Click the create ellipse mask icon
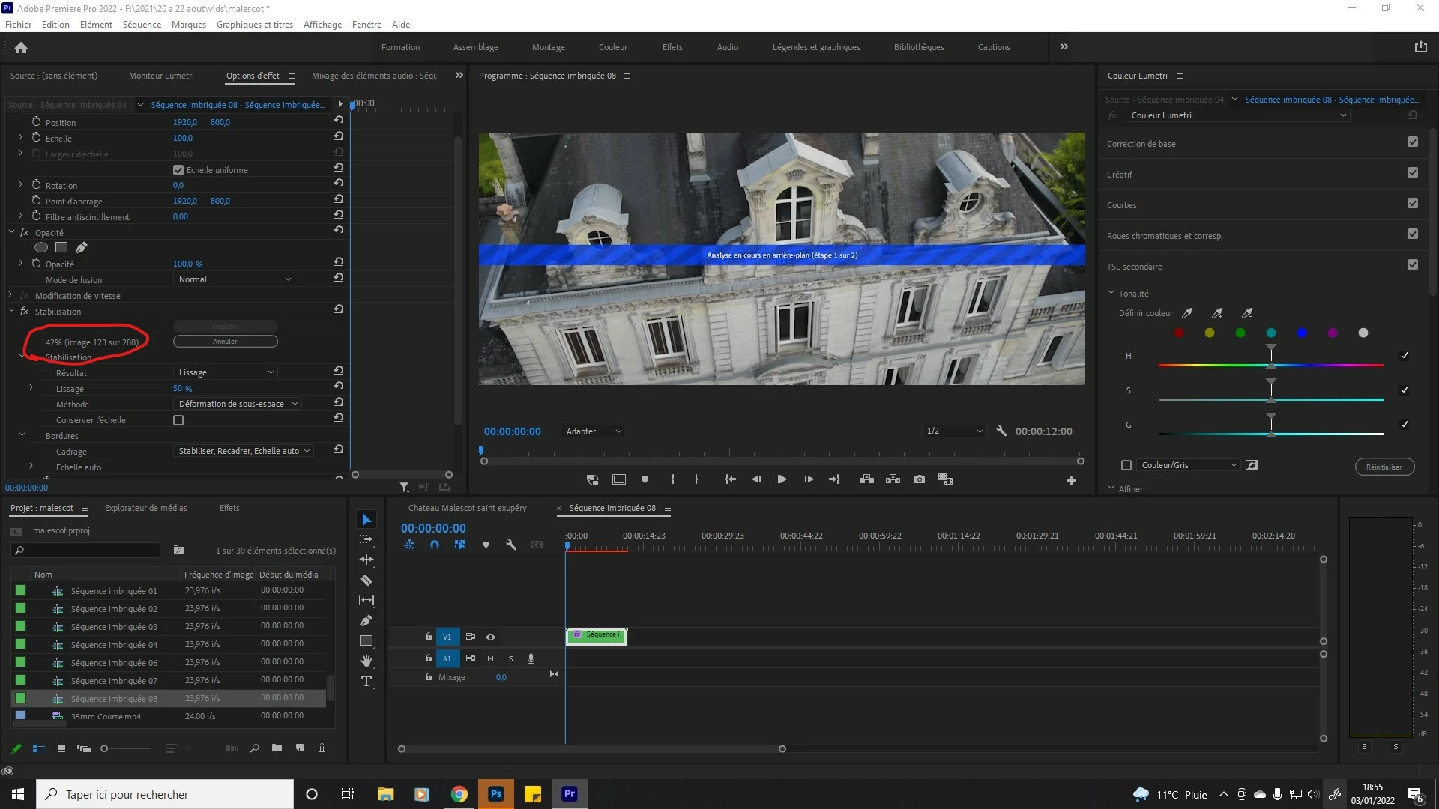1439x809 pixels. [41, 247]
